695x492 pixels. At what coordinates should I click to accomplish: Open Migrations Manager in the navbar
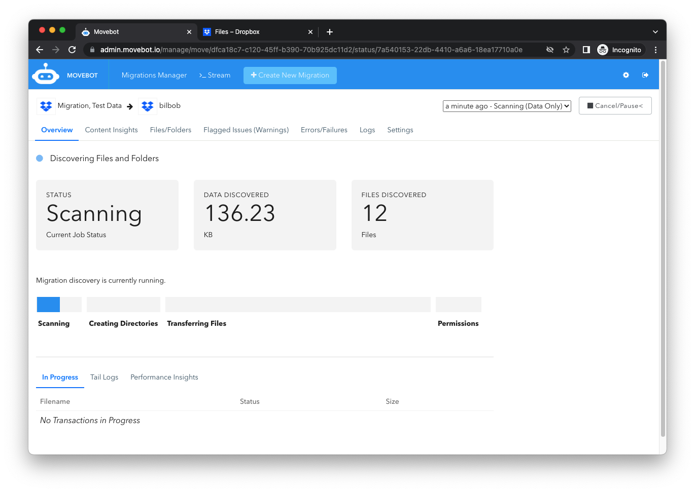tap(154, 75)
